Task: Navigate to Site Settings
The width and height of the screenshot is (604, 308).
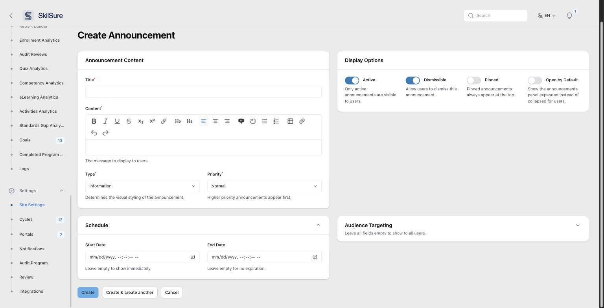Action: (32, 205)
